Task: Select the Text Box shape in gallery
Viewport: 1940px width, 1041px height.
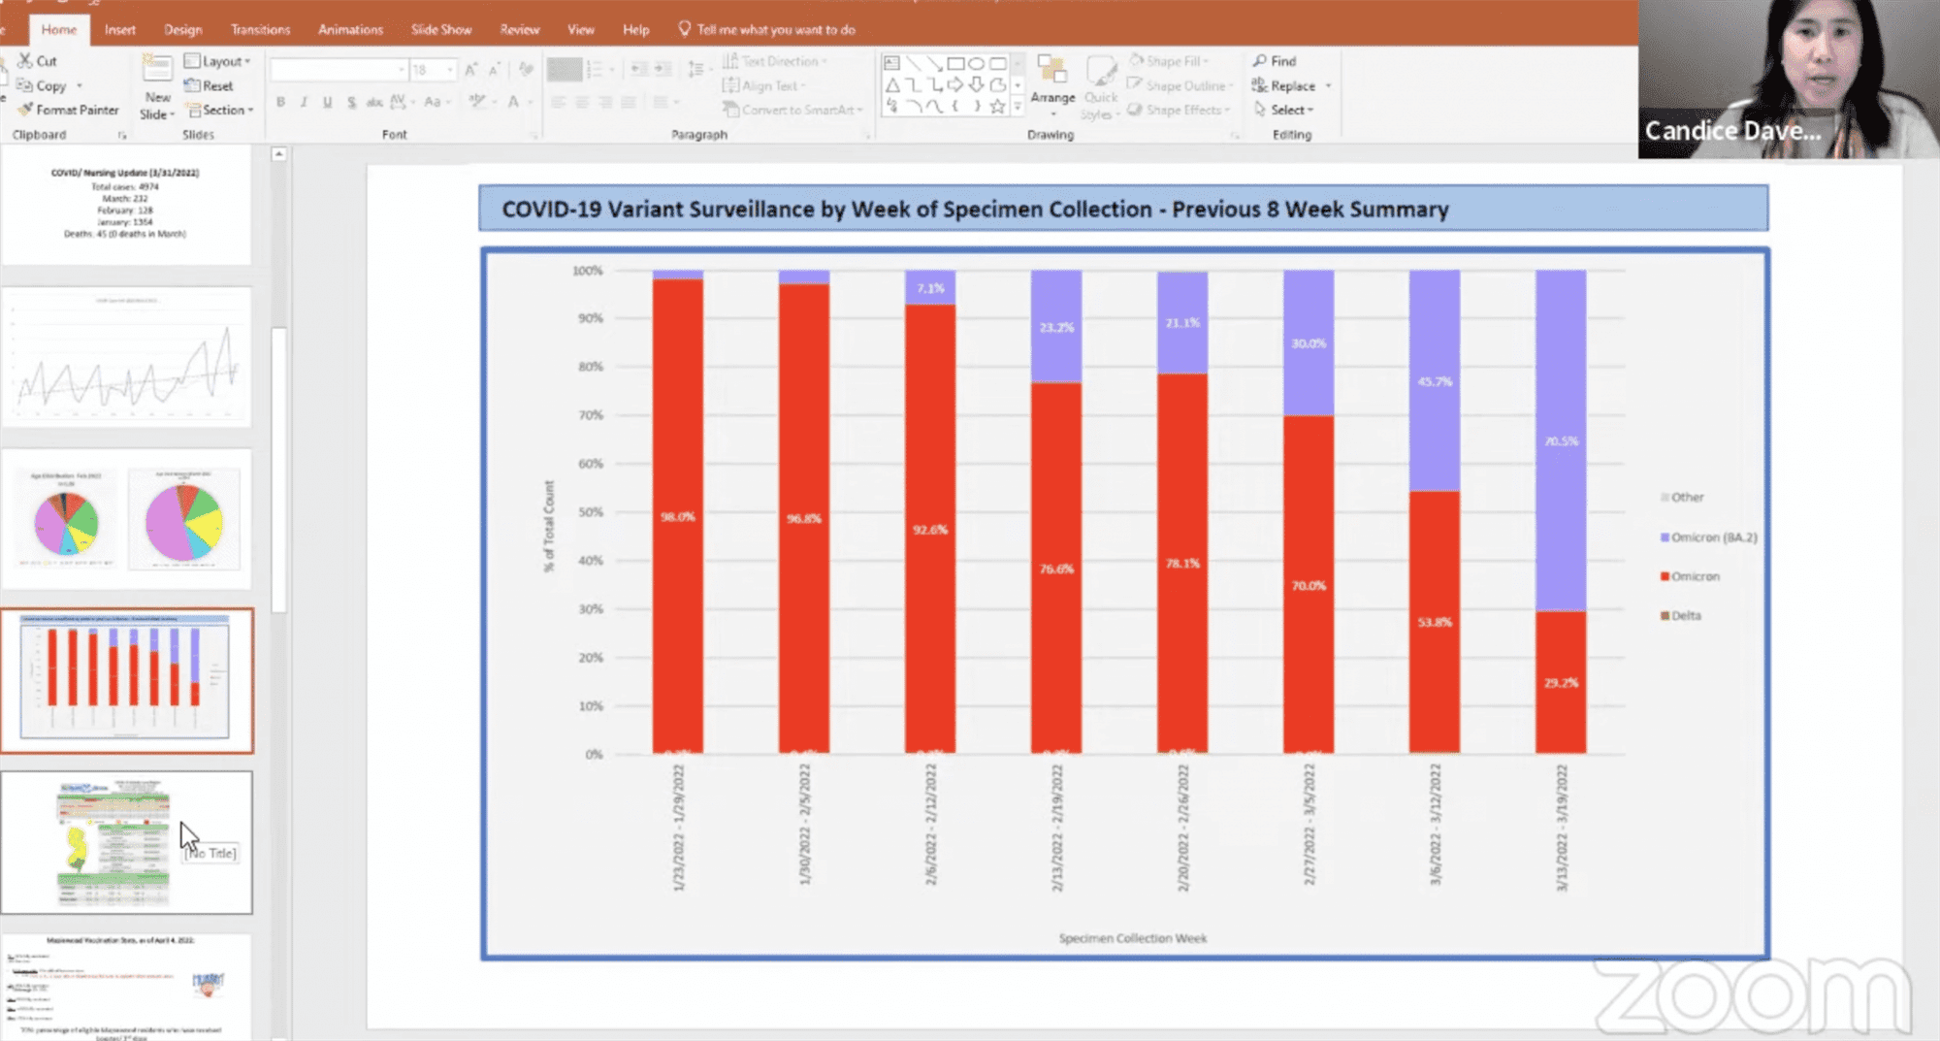Action: [x=891, y=63]
